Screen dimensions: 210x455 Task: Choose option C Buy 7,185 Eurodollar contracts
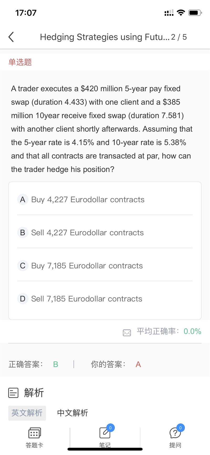87,266
